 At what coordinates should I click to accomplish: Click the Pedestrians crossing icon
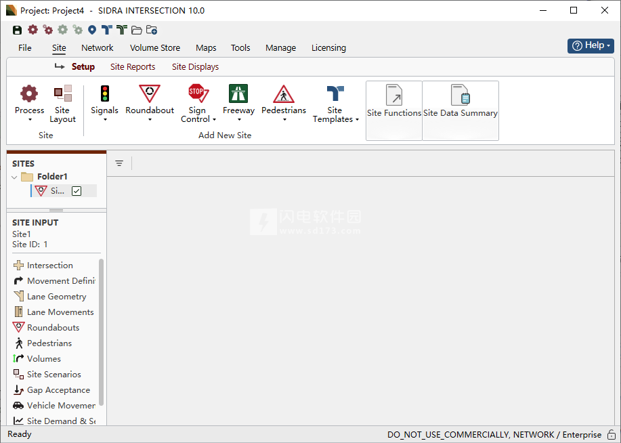pyautogui.click(x=284, y=93)
